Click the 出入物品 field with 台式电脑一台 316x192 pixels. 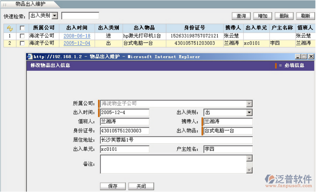click(x=228, y=131)
